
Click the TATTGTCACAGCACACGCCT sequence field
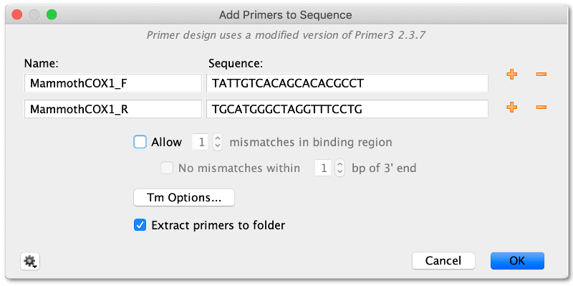coord(347,83)
